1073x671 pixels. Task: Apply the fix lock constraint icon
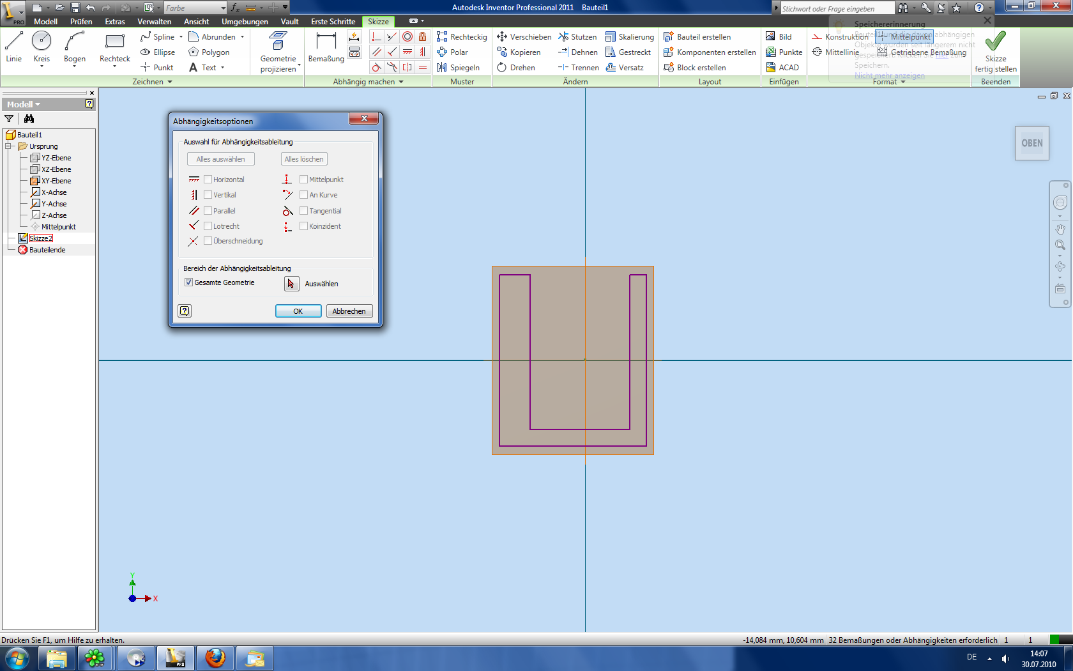click(x=422, y=37)
